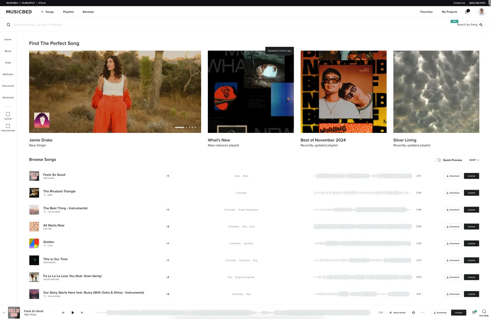Click Contact Us link
The image size is (491, 319).
click(459, 3)
